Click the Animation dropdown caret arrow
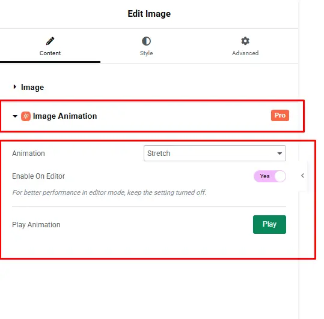Image resolution: width=324 pixels, height=319 pixels. [280, 154]
